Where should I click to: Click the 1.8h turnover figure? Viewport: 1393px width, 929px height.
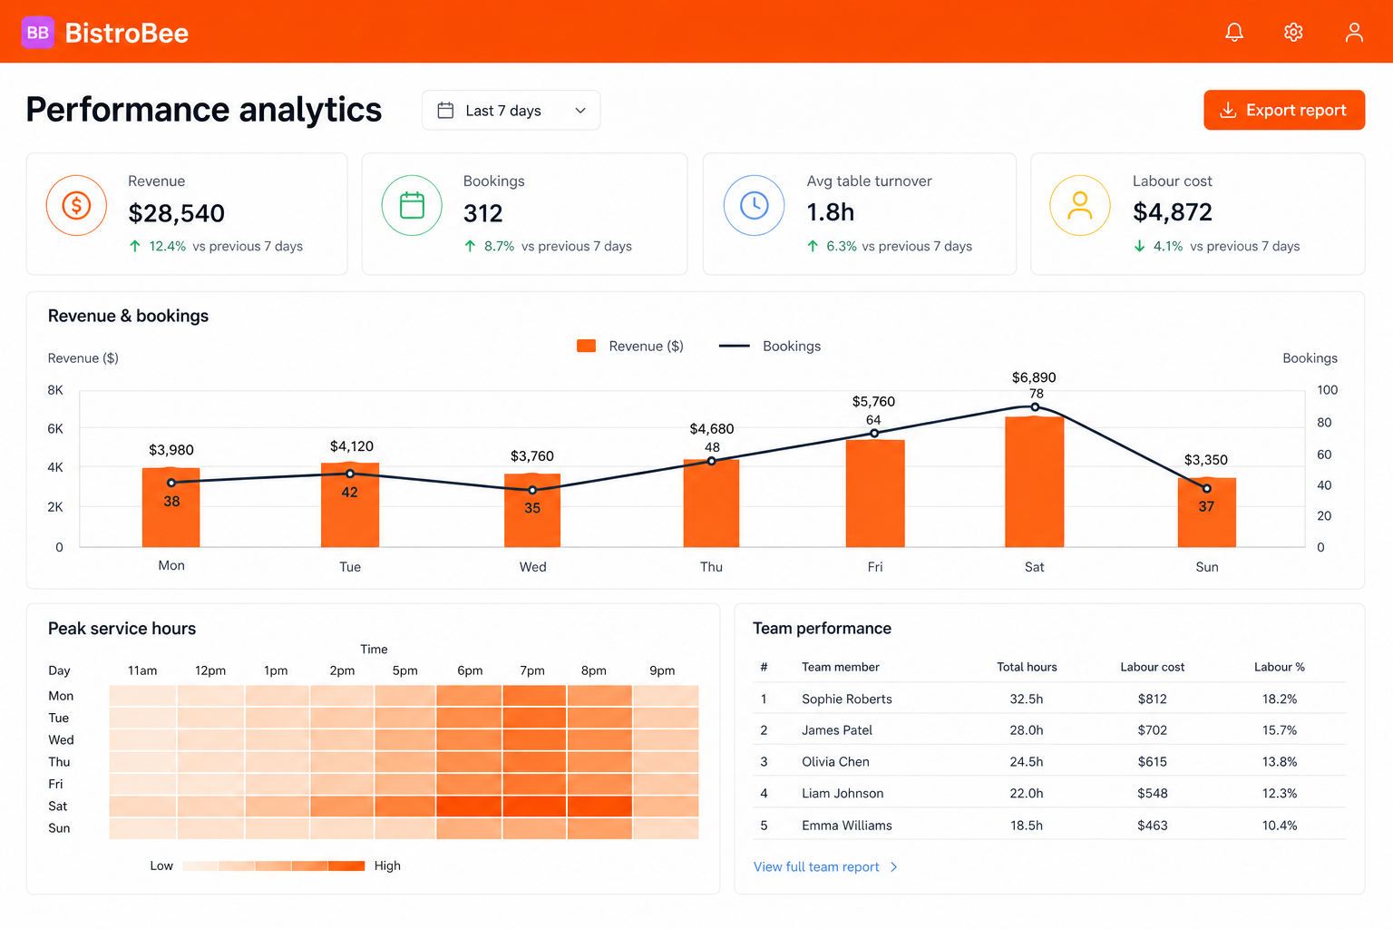831,212
